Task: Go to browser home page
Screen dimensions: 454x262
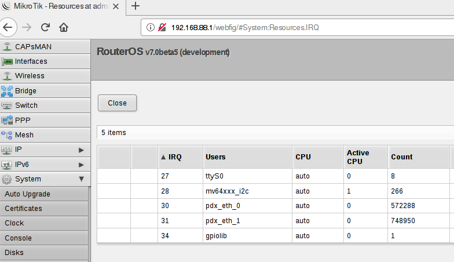Action: click(x=64, y=28)
